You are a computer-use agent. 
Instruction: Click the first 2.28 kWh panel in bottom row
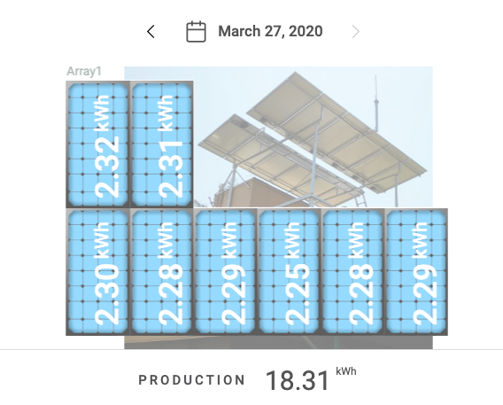161,272
